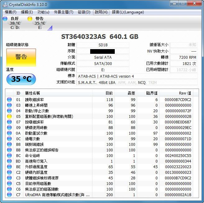
Task: Click the 磁碟機代號 value E:
Action: (x=103, y=70)
